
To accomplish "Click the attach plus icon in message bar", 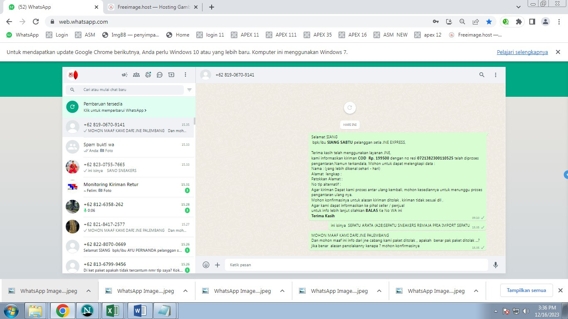I will (217, 265).
